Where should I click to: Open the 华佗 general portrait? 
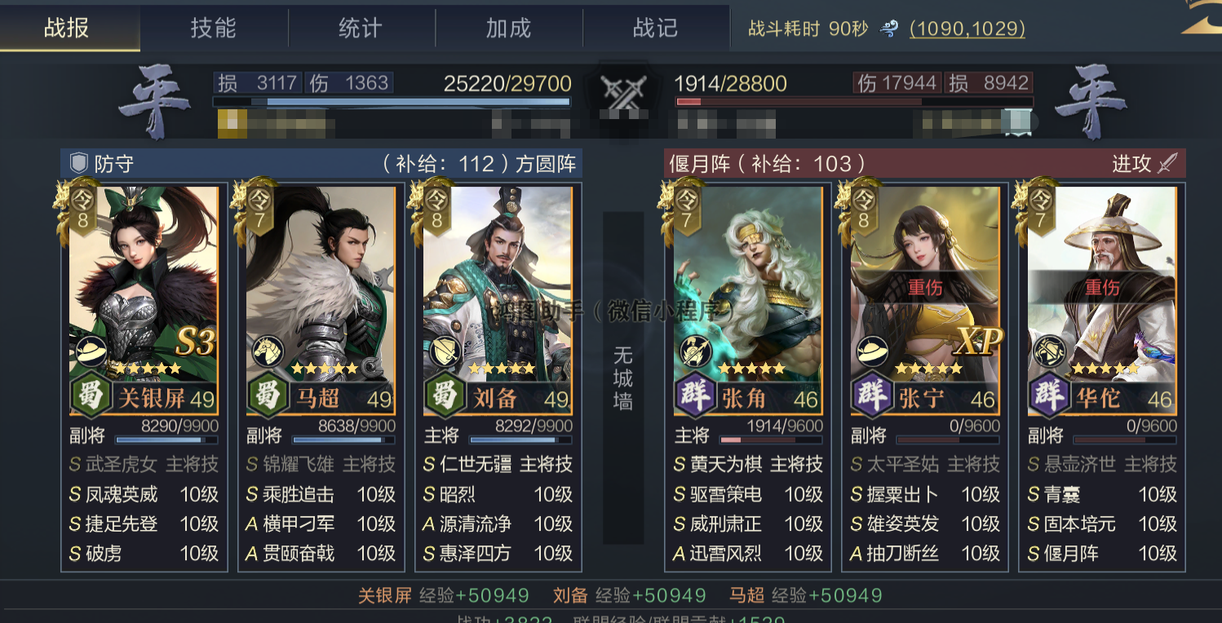tap(1101, 284)
